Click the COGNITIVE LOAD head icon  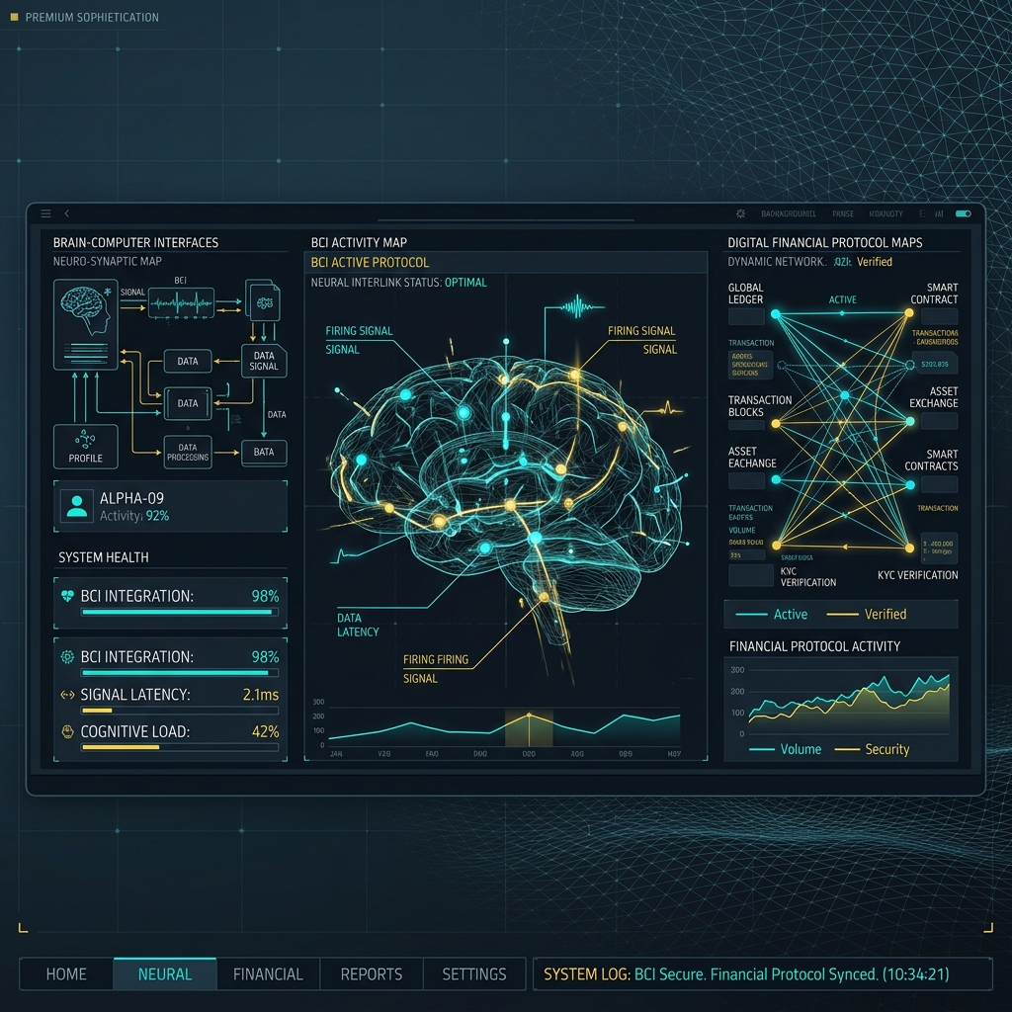(x=67, y=731)
